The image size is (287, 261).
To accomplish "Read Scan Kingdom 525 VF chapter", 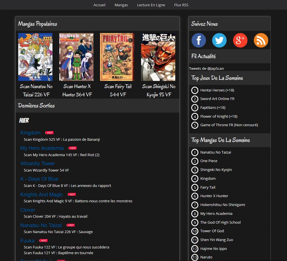I will tap(62, 139).
